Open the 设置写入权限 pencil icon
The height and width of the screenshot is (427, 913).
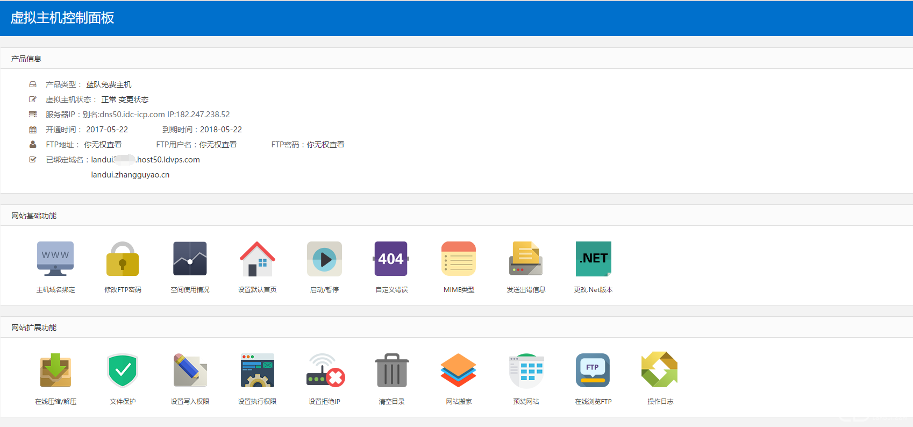[190, 371]
